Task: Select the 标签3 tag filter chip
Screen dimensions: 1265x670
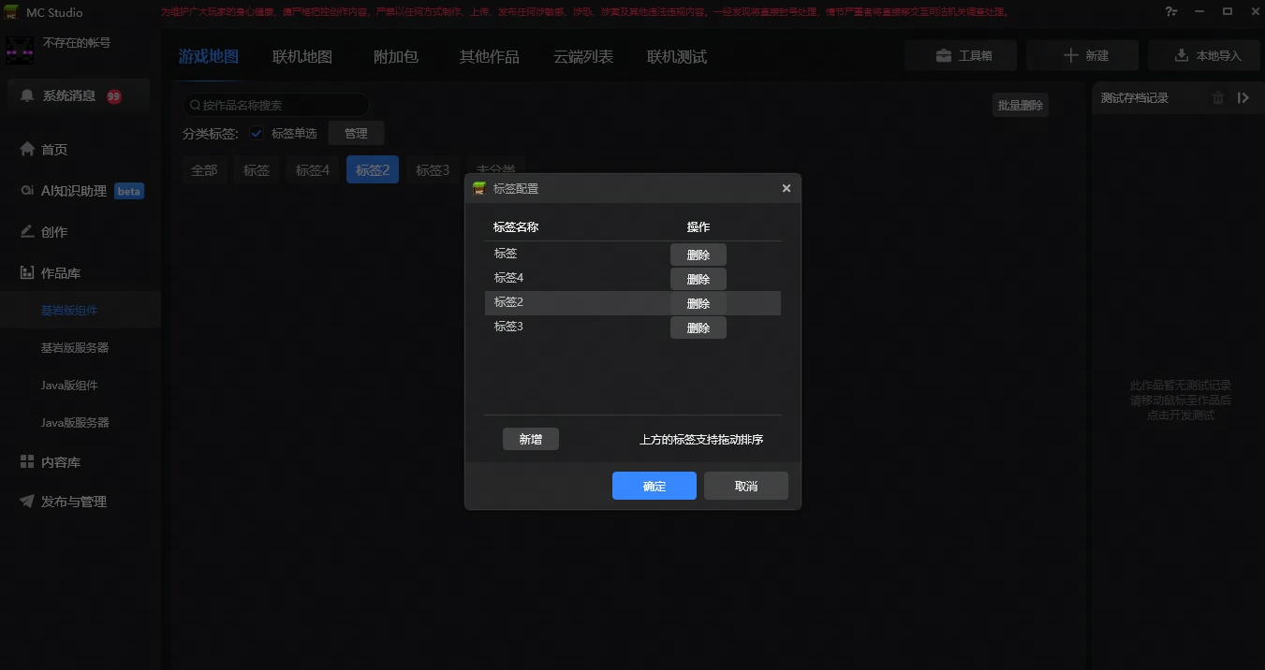Action: pyautogui.click(x=433, y=169)
